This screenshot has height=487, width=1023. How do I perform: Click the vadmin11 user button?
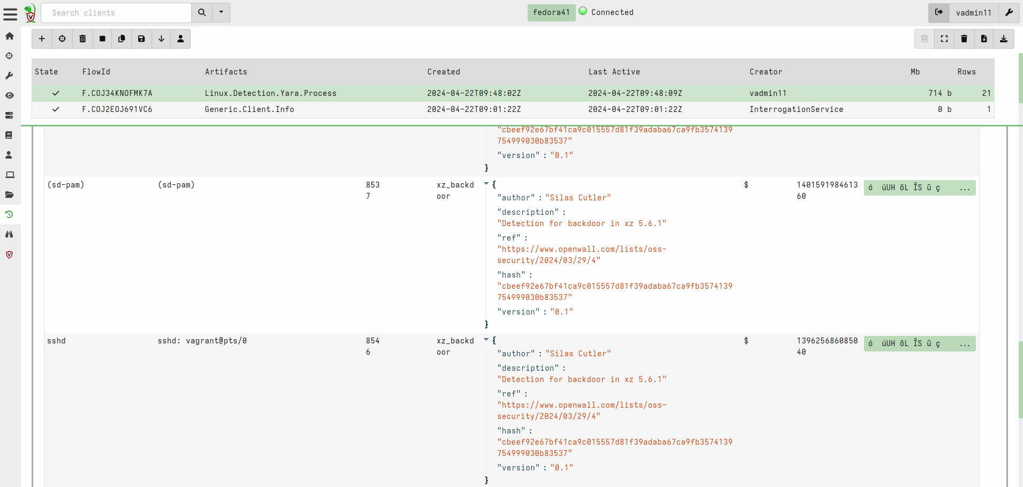coord(973,12)
